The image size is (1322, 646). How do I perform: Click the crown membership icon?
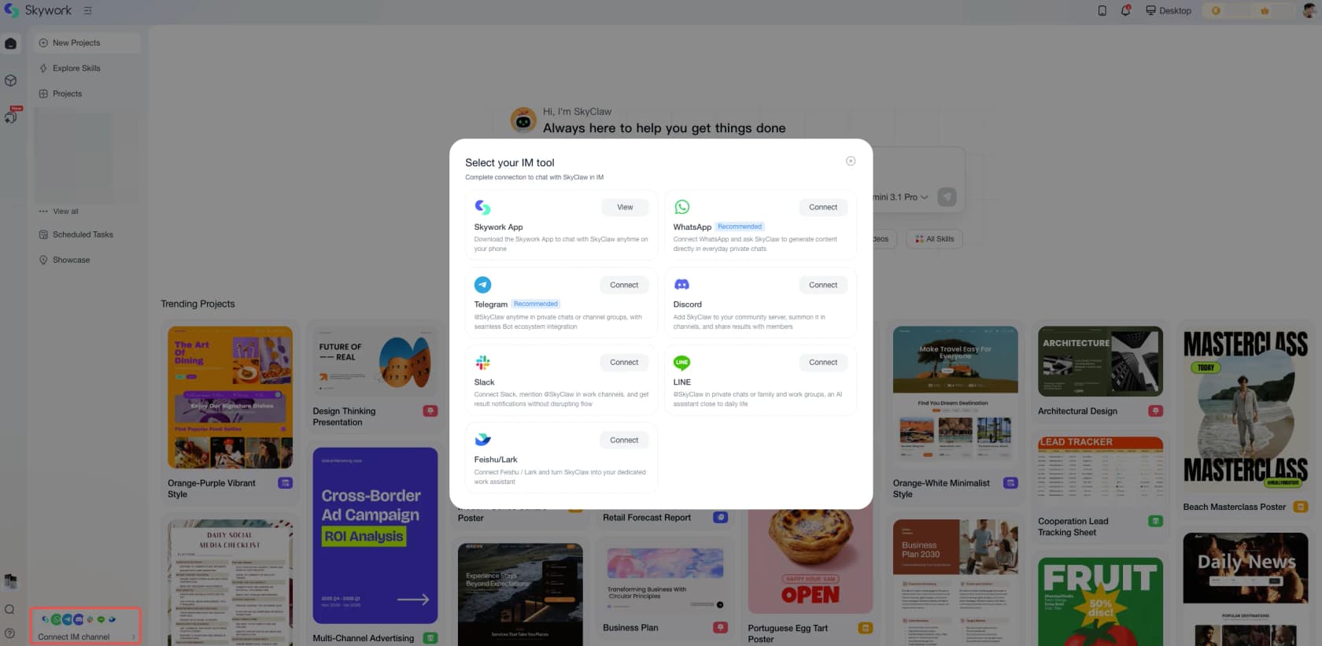coord(1265,11)
